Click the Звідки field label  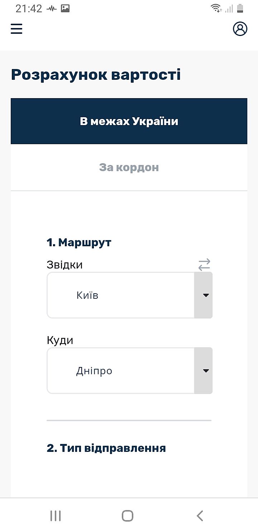tap(64, 265)
